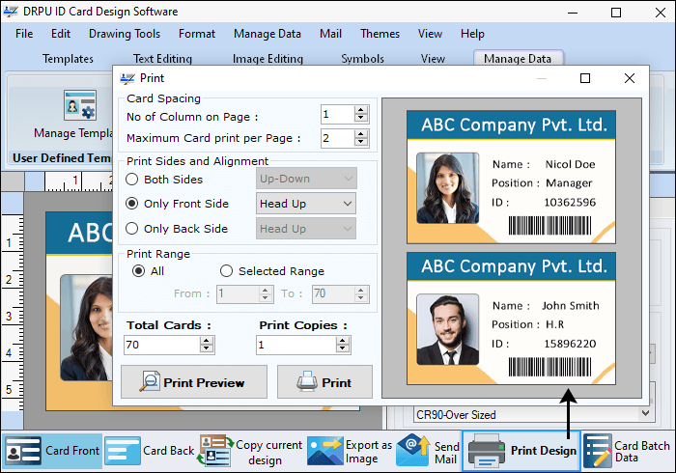Screen dimensions: 676x473
Task: Choose All print range option
Action: pos(138,271)
